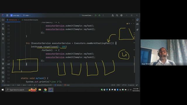The image size is (187, 105).
Task: Go to the previous highlighted problem arrow
Action: point(131,24)
